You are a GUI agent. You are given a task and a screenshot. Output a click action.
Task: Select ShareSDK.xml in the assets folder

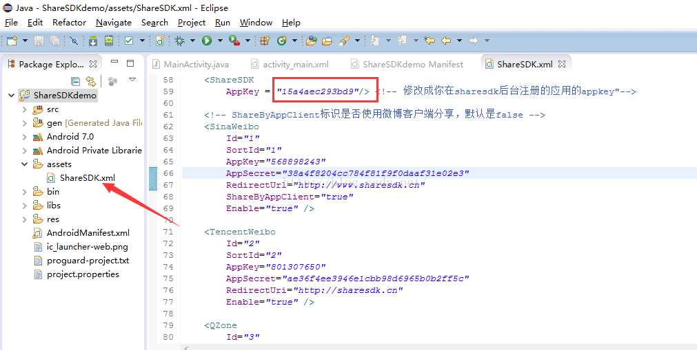click(81, 178)
